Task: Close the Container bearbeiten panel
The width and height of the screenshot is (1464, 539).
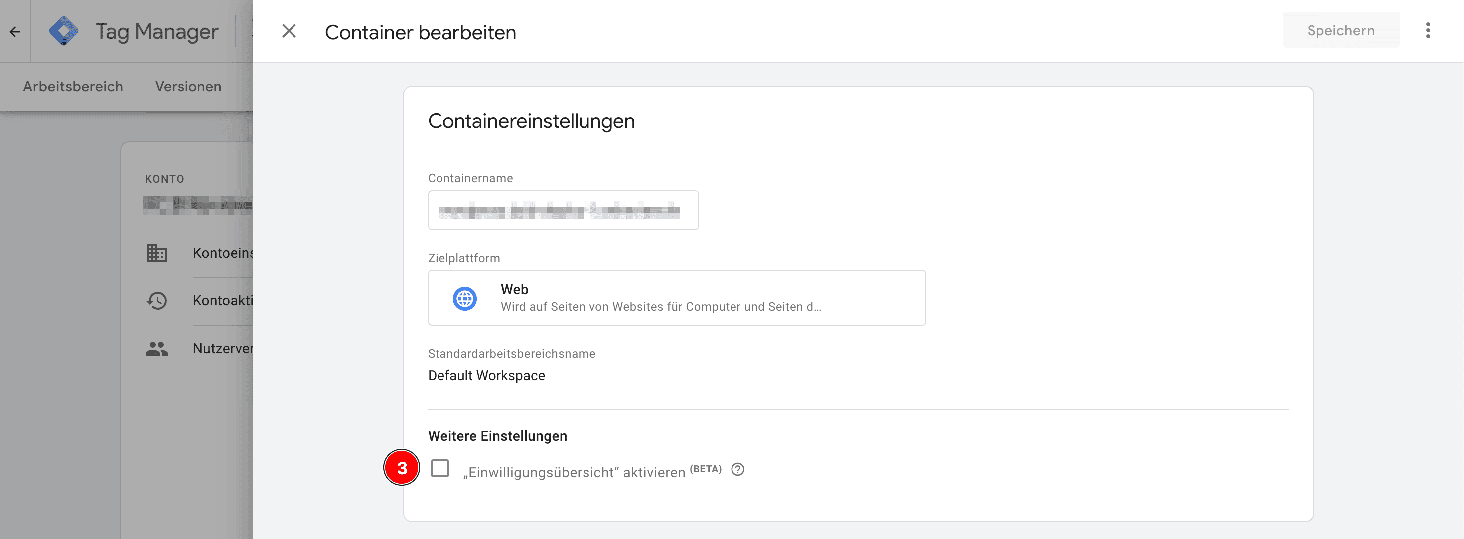Action: pyautogui.click(x=289, y=31)
